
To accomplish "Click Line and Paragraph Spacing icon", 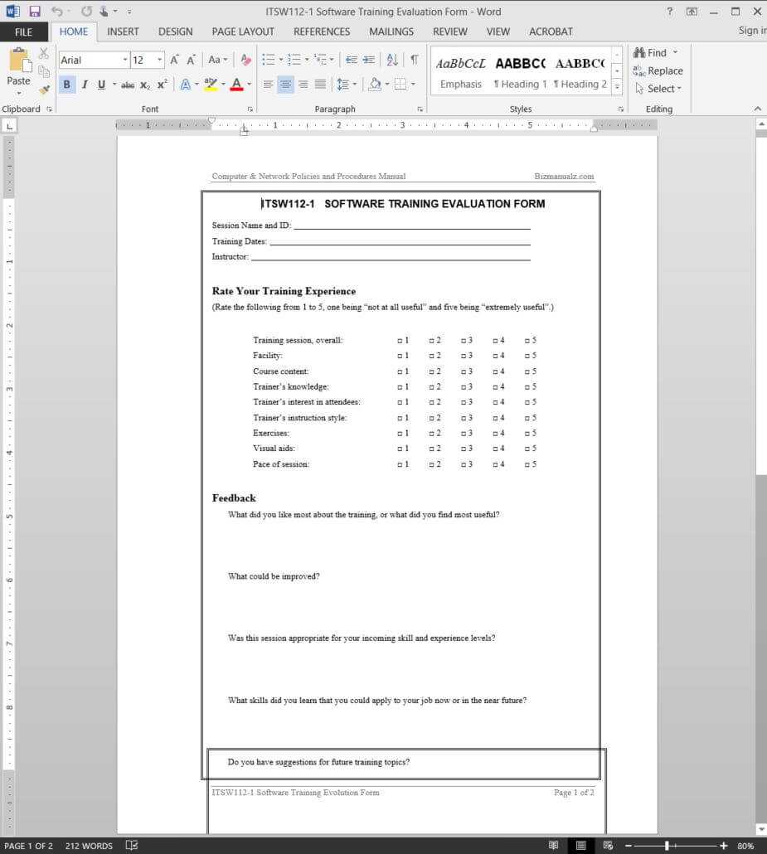I will (342, 85).
